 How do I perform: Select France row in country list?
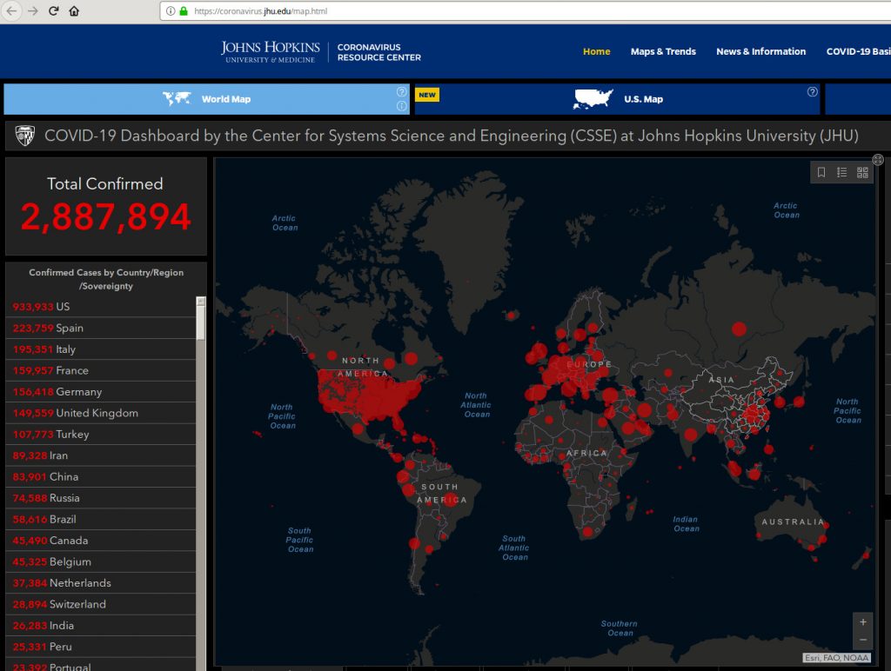[x=101, y=370]
